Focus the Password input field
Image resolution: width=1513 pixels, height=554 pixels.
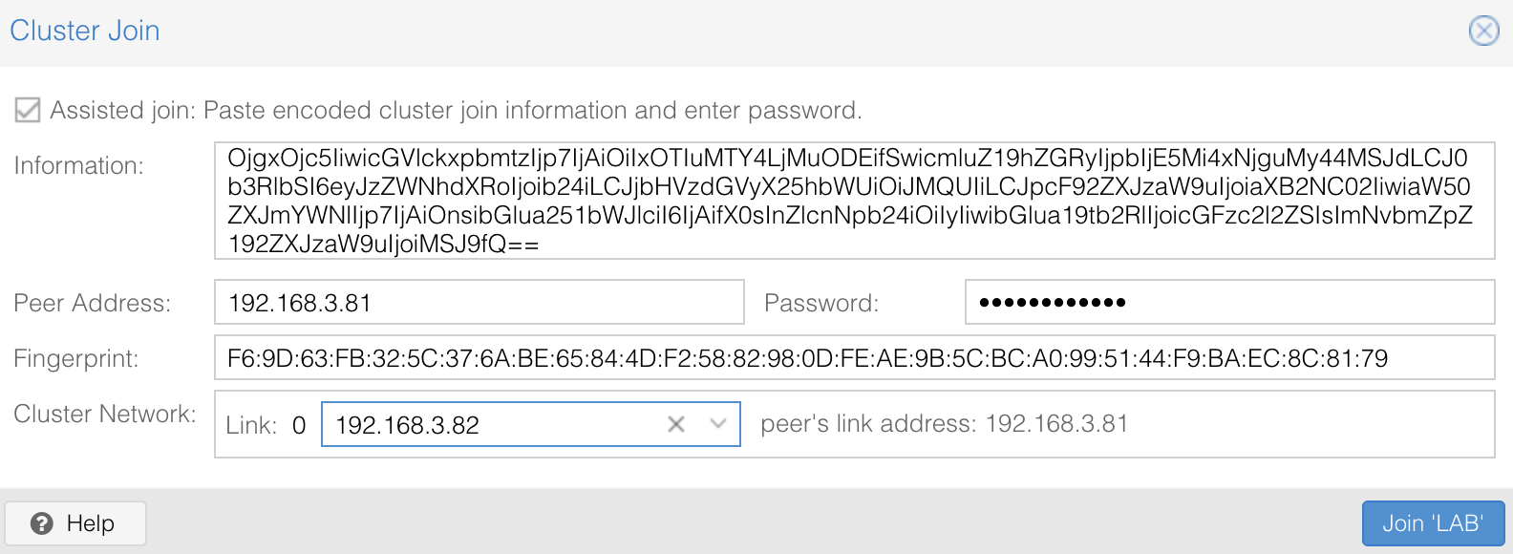coord(1229,303)
